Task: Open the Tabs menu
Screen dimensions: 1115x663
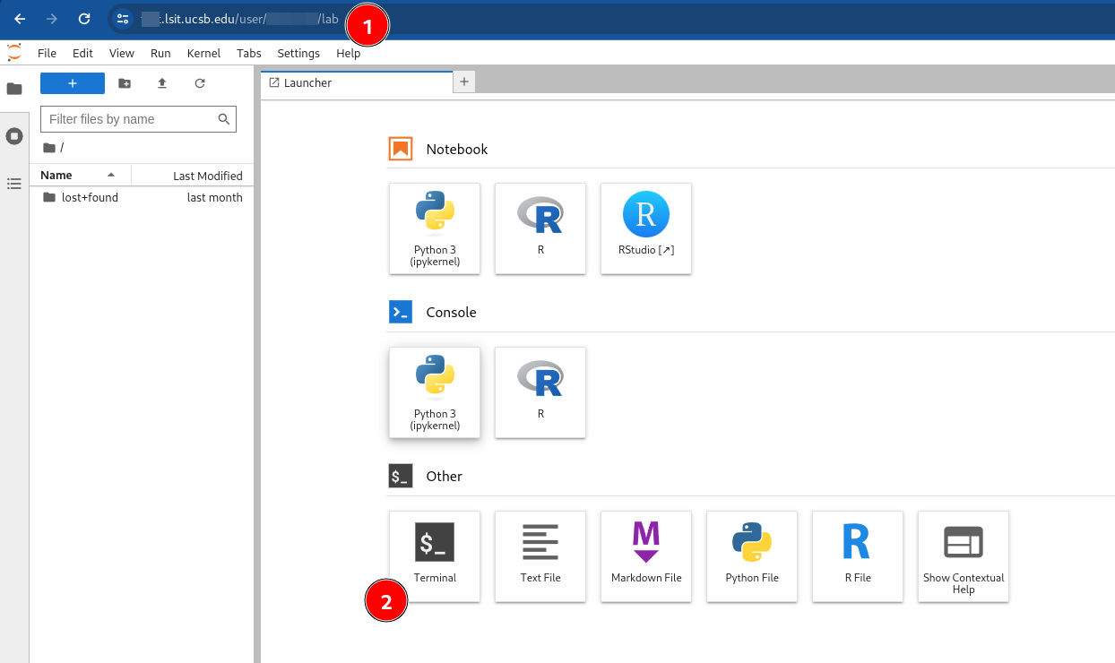Action: pyautogui.click(x=249, y=54)
